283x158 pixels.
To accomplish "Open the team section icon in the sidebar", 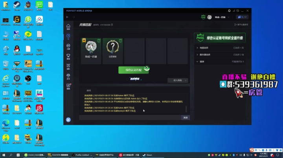I will (68, 66).
